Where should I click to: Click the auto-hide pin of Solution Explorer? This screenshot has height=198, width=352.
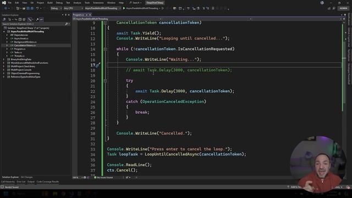pos(65,15)
